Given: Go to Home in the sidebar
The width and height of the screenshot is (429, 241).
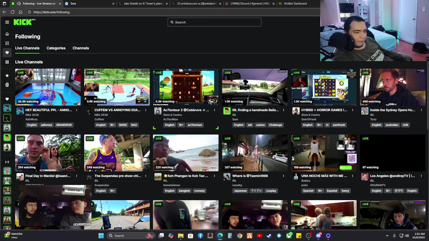Looking at the screenshot, I should [x=7, y=34].
